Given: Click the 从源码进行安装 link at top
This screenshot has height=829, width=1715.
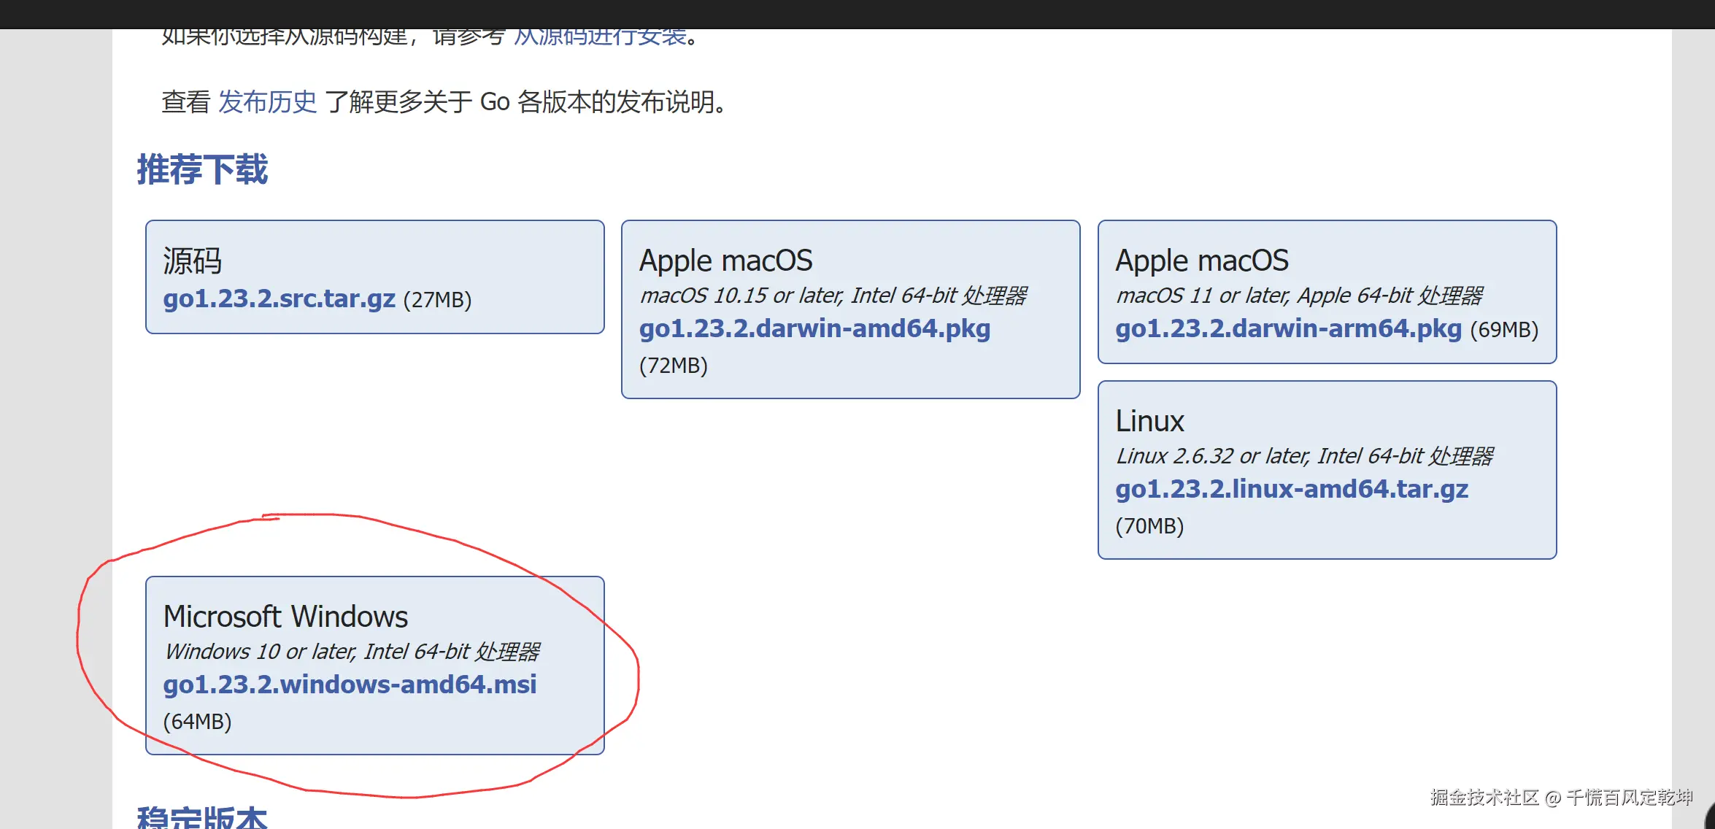Looking at the screenshot, I should (600, 36).
